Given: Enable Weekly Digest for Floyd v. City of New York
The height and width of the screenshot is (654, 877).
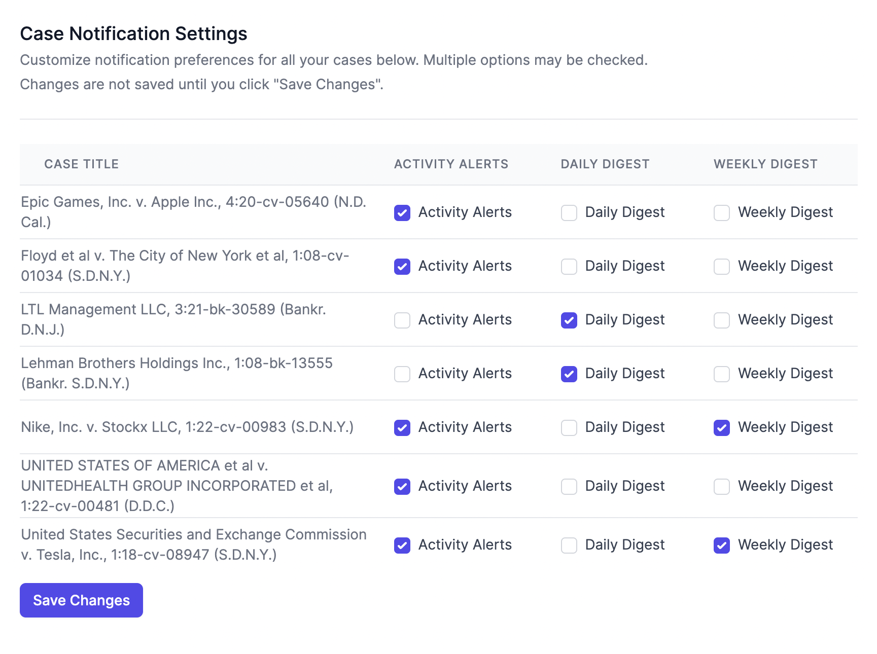Looking at the screenshot, I should point(722,267).
